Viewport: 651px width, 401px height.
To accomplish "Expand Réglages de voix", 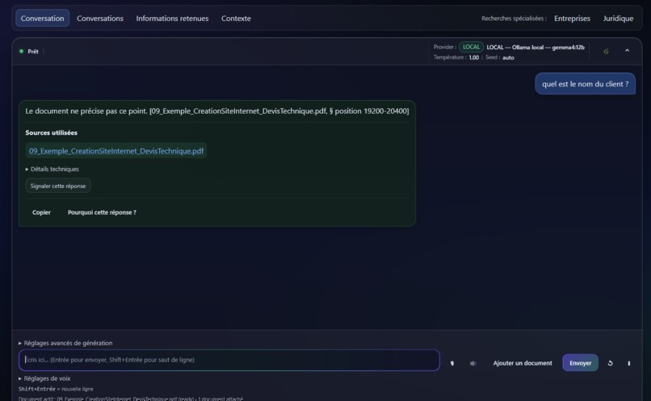I will pyautogui.click(x=44, y=378).
